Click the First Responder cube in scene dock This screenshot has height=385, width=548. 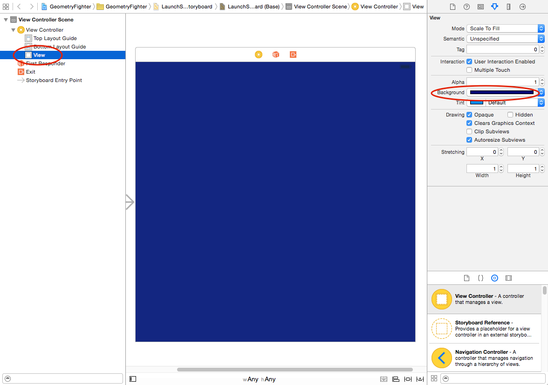click(x=276, y=55)
